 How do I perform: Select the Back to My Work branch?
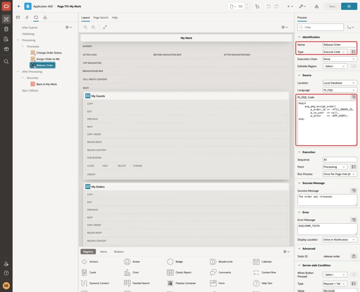coord(46,84)
